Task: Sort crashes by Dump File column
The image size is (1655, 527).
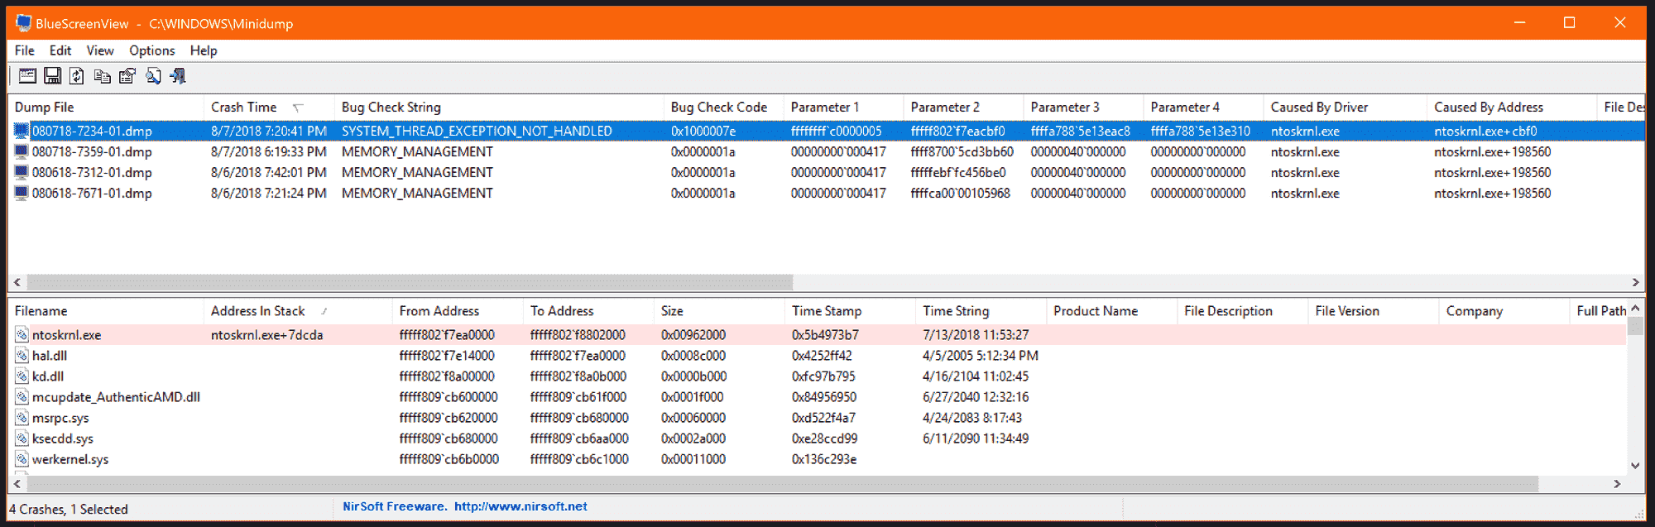Action: 106,107
